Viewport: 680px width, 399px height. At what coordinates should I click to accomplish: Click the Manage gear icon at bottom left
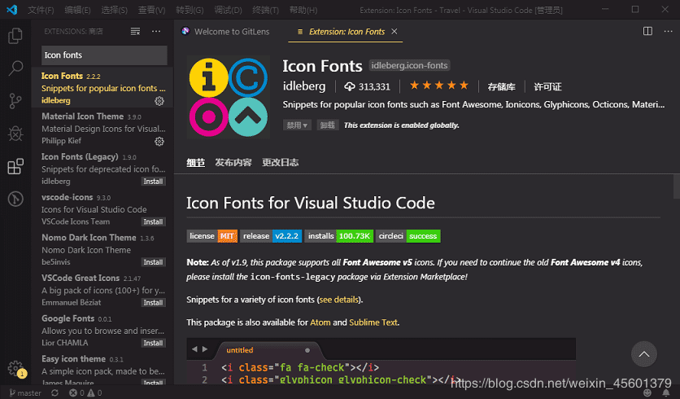tap(15, 368)
